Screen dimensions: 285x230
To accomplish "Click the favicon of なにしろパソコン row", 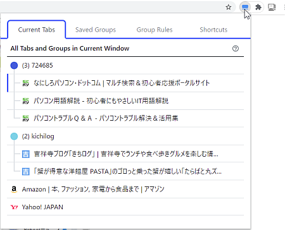I will [x=25, y=83].
